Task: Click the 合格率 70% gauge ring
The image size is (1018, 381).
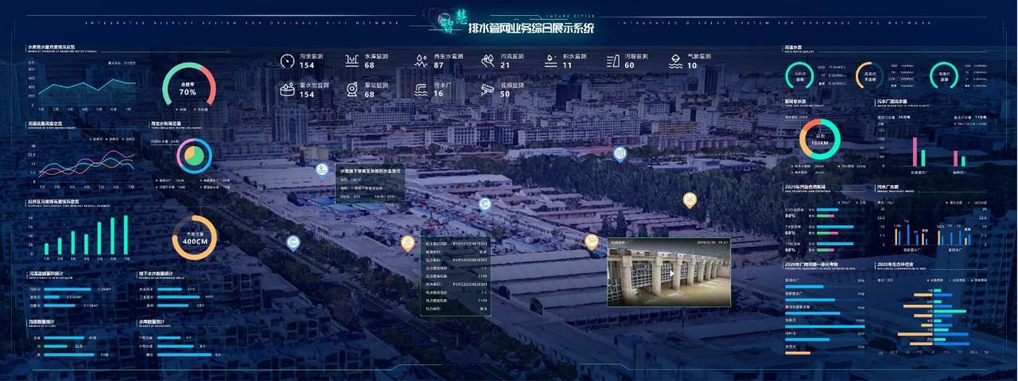Action: (x=188, y=88)
